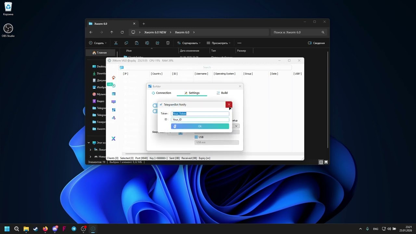Rename the selected file via Explorer toolbar
416x234 pixels.
click(147, 43)
